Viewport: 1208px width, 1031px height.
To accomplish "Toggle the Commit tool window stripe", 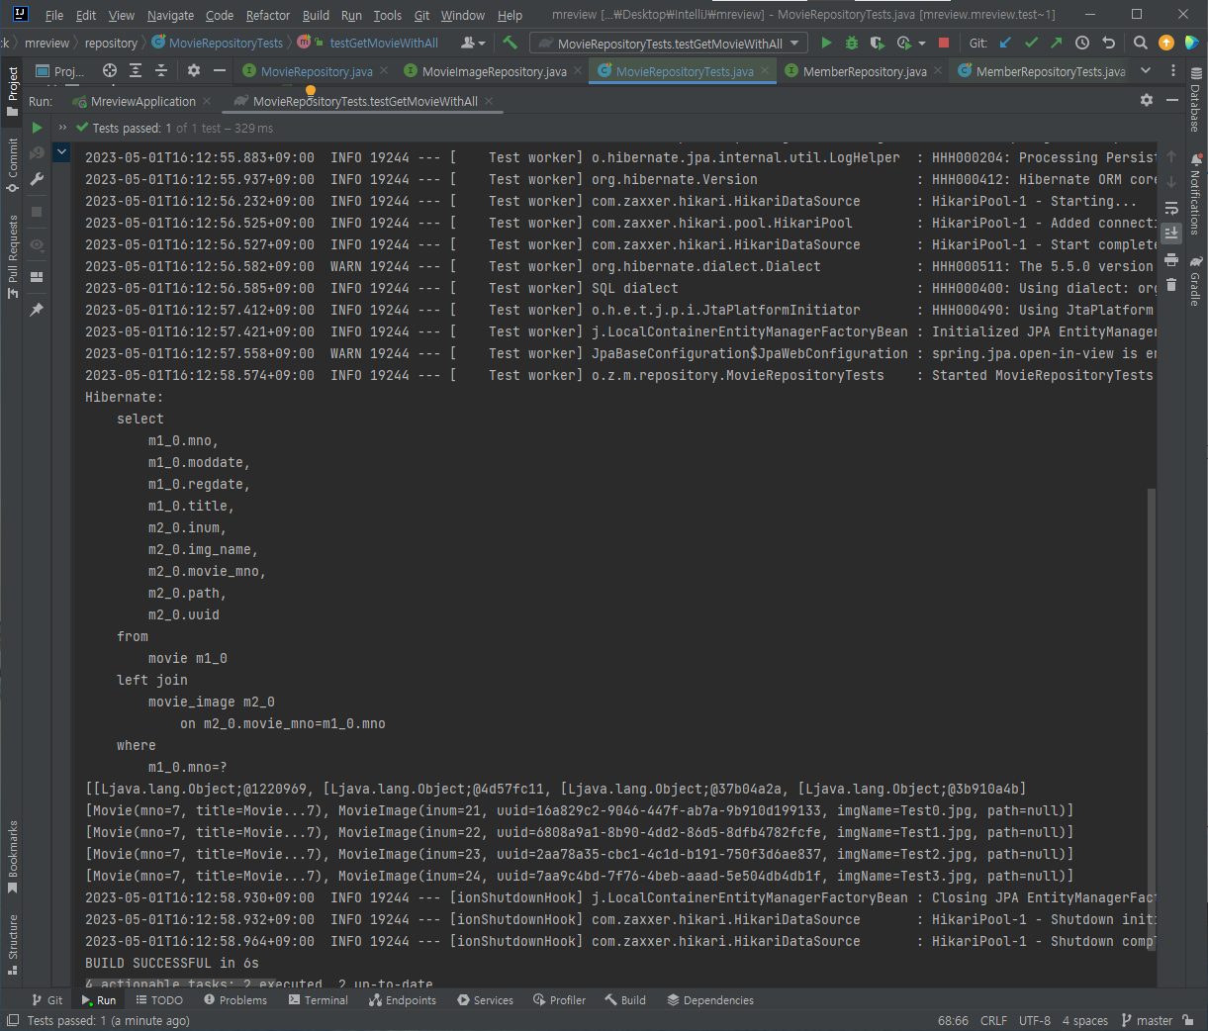I will [x=13, y=165].
